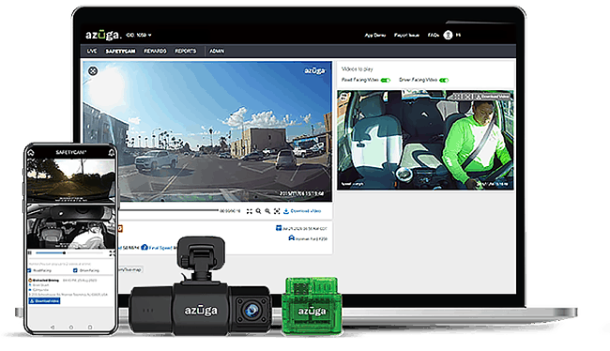Toggle the Driver Facing Video switch

click(x=444, y=80)
